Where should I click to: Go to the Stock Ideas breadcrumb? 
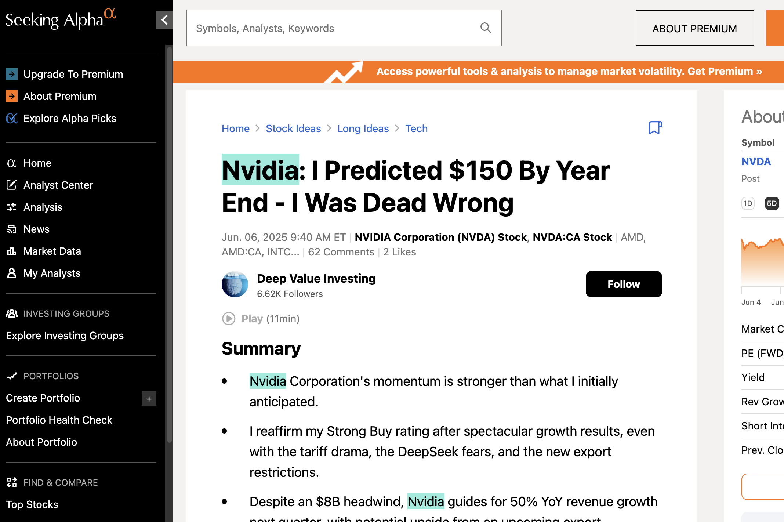(293, 128)
